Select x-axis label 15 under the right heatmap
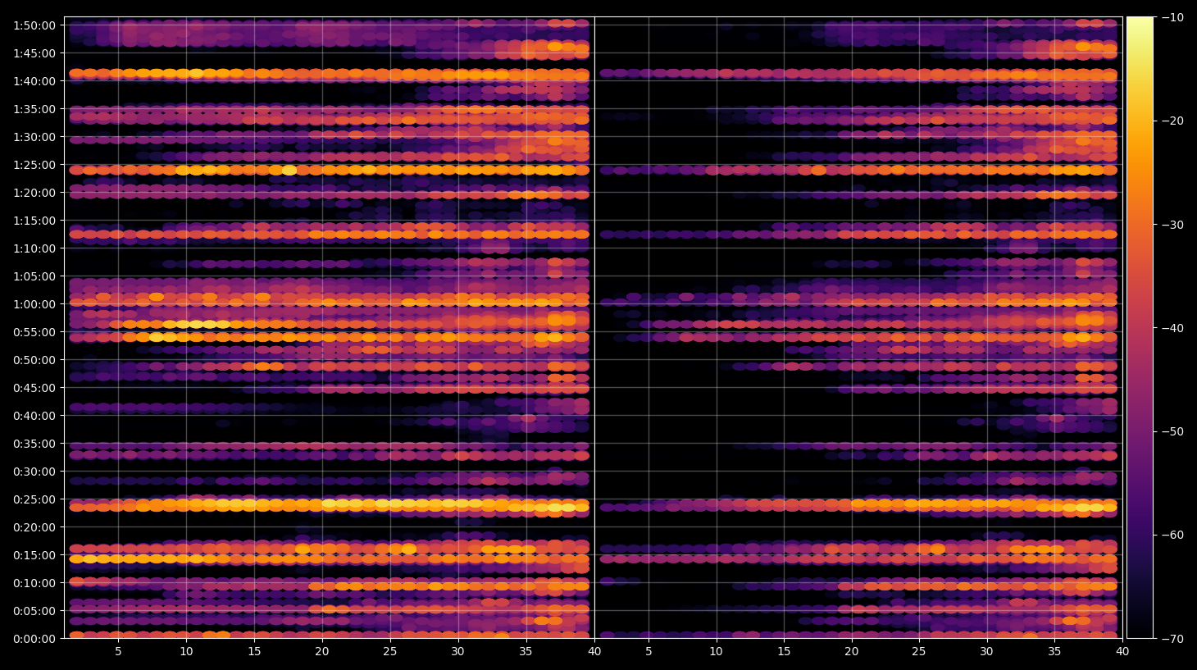 click(784, 652)
